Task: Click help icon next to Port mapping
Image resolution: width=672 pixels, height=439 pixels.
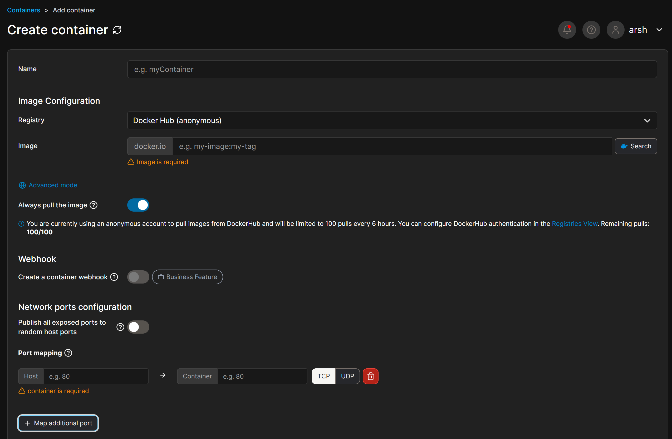Action: (68, 353)
